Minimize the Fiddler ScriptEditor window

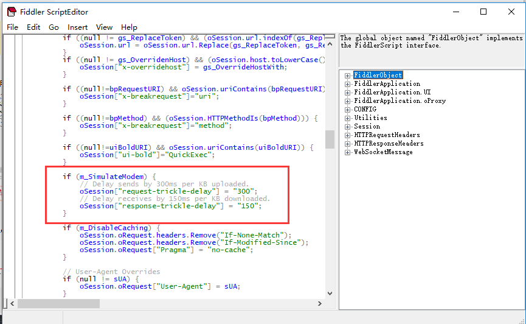coord(456,12)
